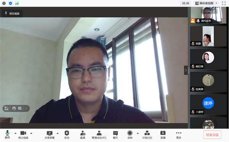229x142 pixels.
Task: Open the 聊天 chat panel
Action: pyautogui.click(x=115, y=134)
